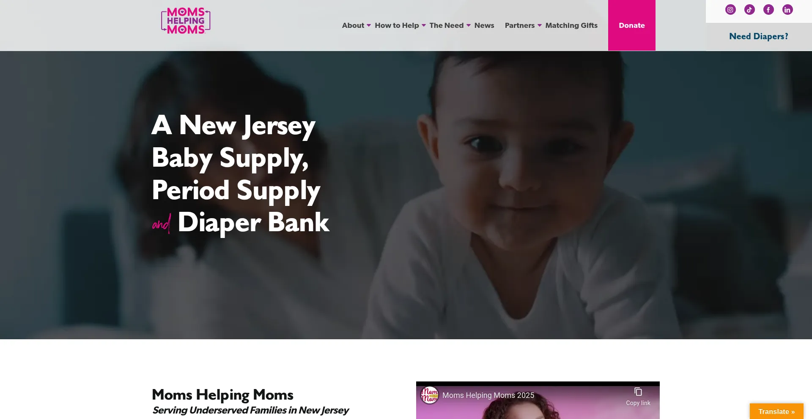Click the embedded video thumbnail
812x419 pixels.
pyautogui.click(x=538, y=401)
